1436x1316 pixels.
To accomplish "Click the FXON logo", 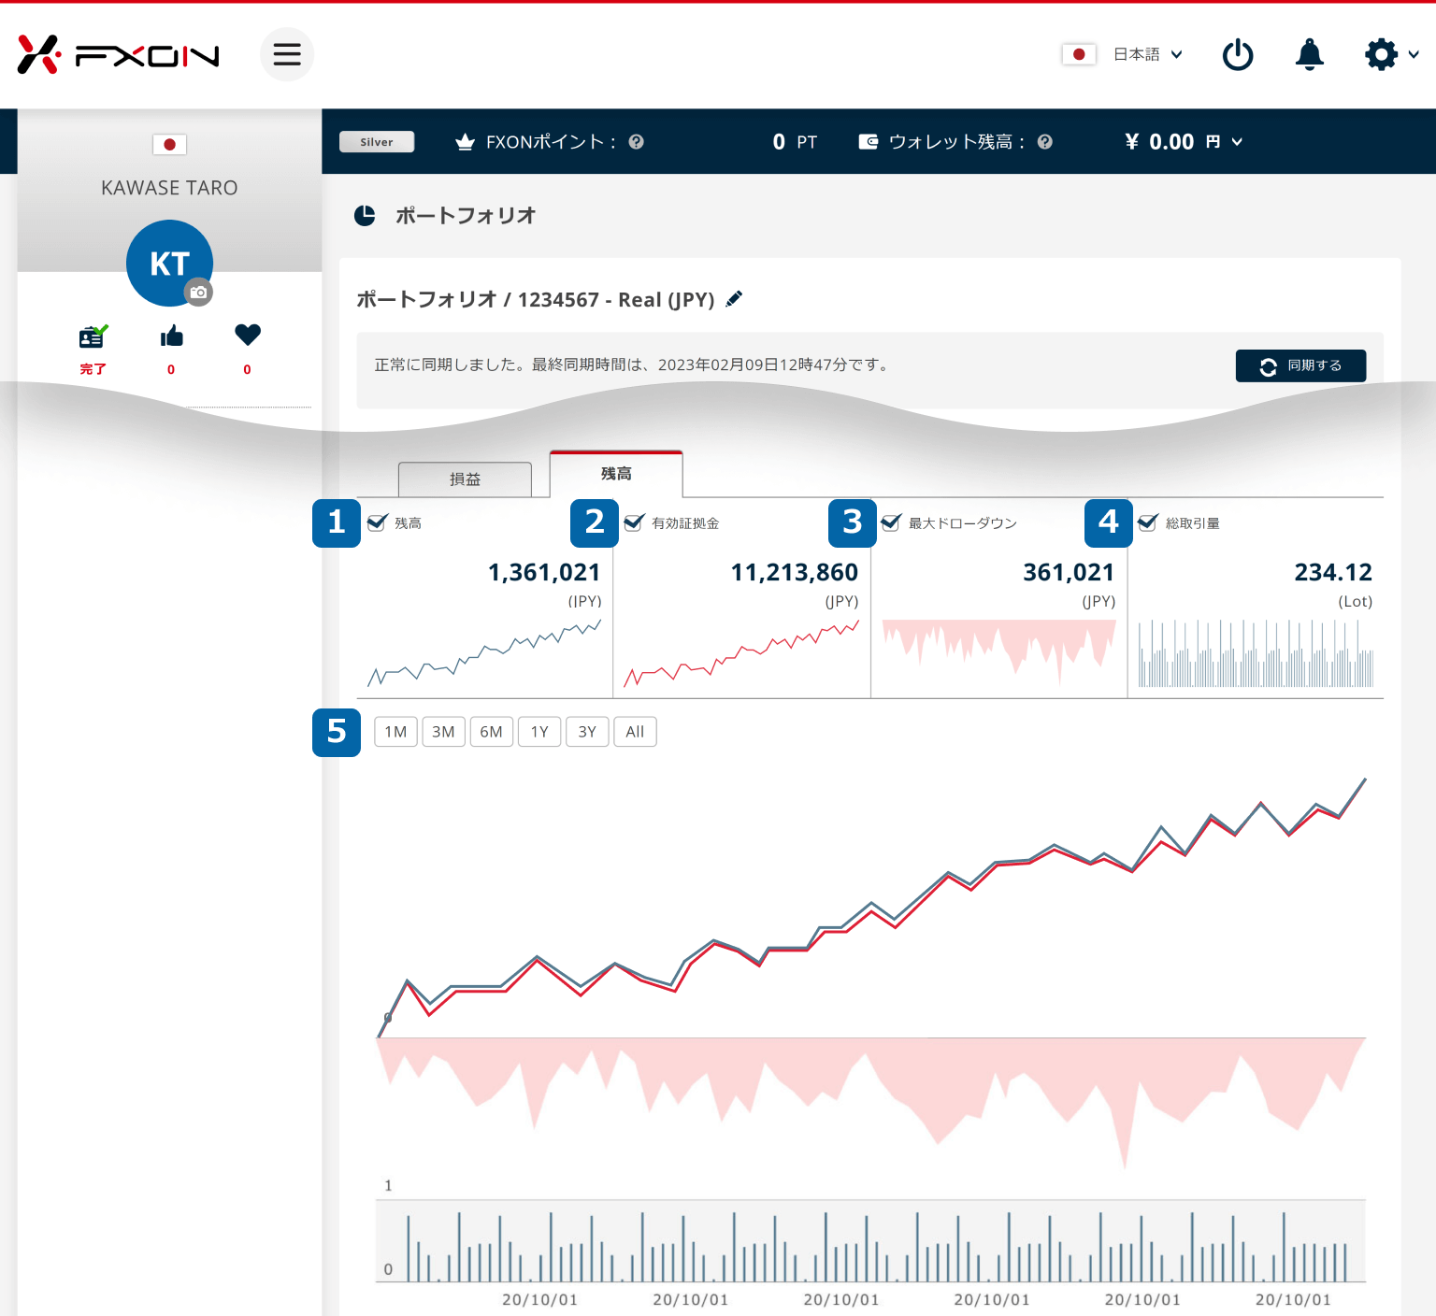I will click(x=119, y=55).
